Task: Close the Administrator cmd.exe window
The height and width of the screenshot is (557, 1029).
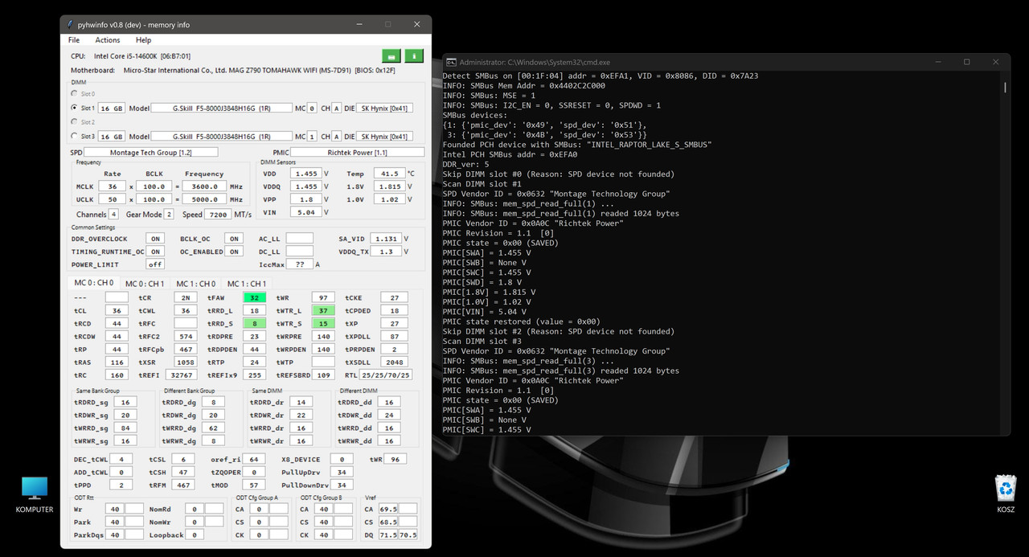Action: 996,62
